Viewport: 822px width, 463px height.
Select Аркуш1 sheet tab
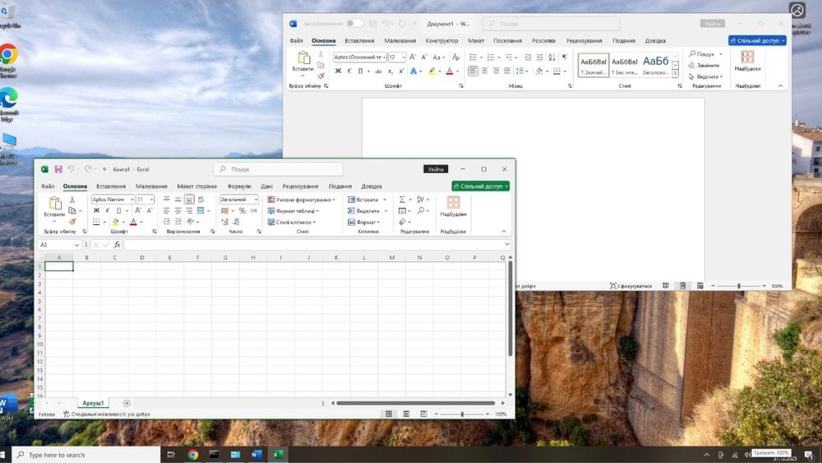click(x=93, y=403)
